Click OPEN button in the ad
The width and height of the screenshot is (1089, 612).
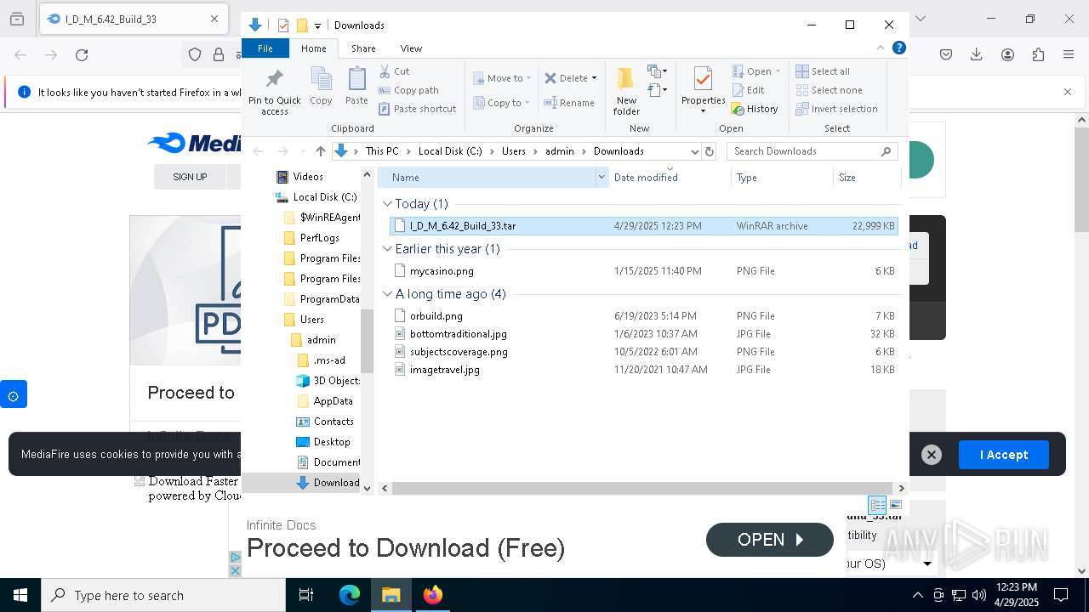click(x=770, y=540)
